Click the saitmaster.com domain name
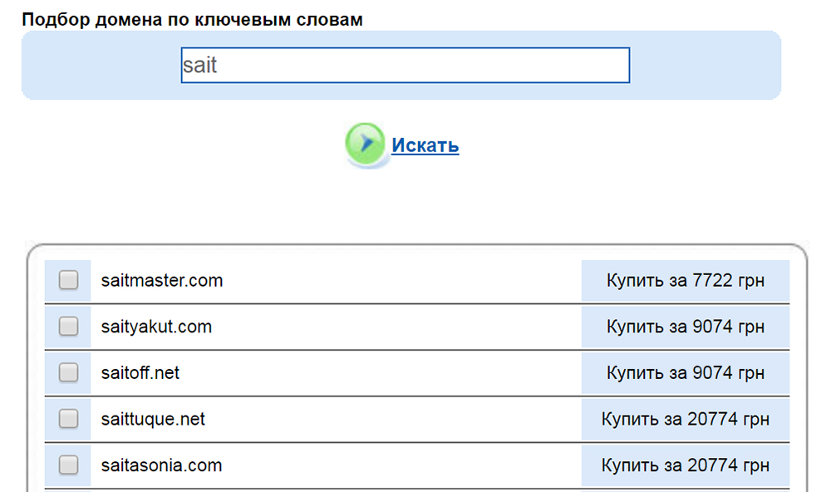Image resolution: width=831 pixels, height=492 pixels. point(162,281)
